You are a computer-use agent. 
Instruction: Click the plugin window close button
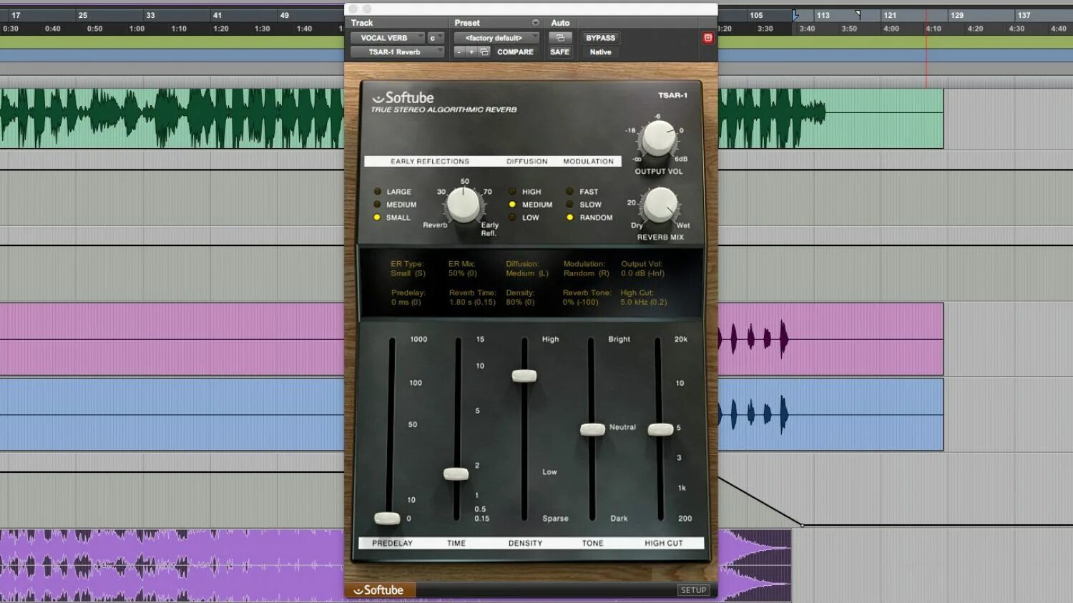click(x=353, y=9)
